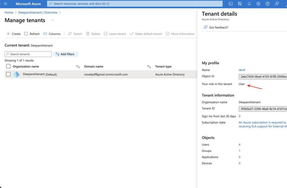Click the Users count 4 link
The height and width of the screenshot is (188, 287).
click(x=239, y=145)
